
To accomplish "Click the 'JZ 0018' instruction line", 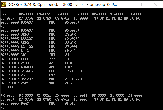I will [37, 63].
